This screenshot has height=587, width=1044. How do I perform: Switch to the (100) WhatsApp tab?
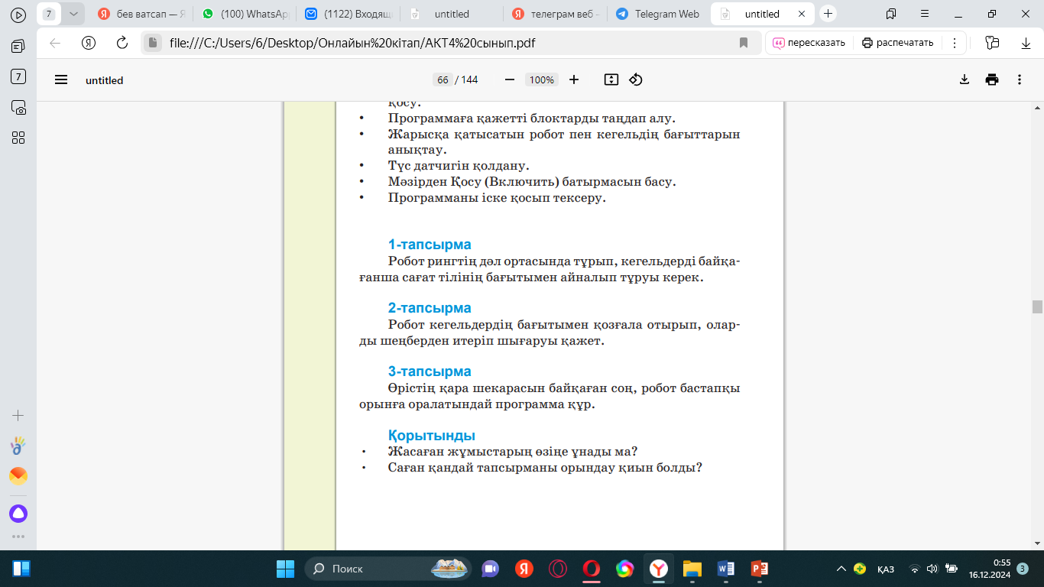coord(245,14)
